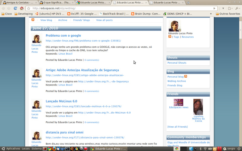The width and height of the screenshot is (242, 151).
Task: Open the BackTrack Brasil bookmark
Action: 114,14
